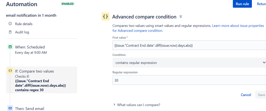The width and height of the screenshot is (266, 111).
Task: Focus the Regular expression field
Action: coord(189,80)
